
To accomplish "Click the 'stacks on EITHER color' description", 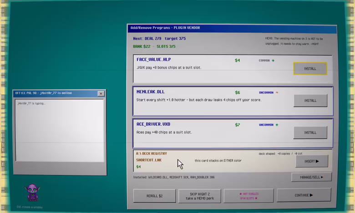I will click(218, 161).
